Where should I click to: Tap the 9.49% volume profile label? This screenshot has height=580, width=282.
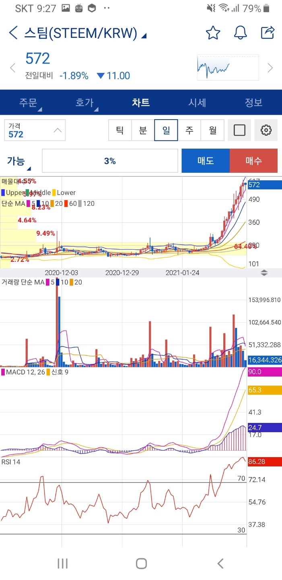[45, 234]
